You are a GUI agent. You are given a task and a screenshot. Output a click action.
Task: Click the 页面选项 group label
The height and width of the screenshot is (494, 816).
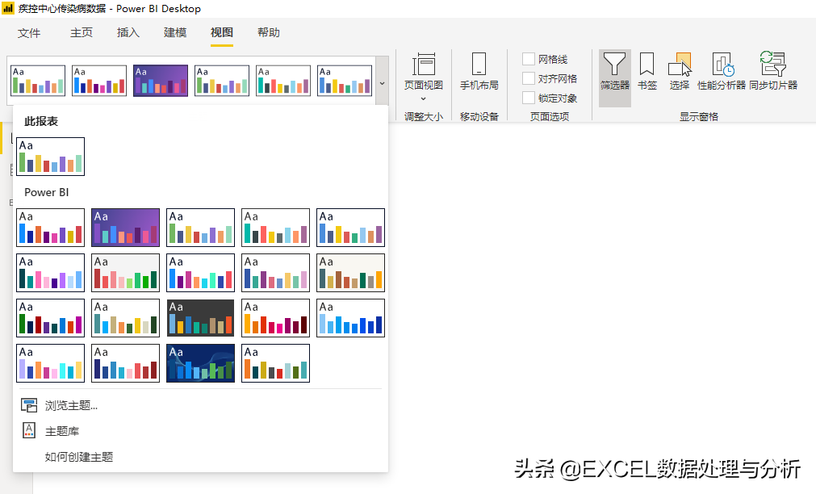point(550,116)
